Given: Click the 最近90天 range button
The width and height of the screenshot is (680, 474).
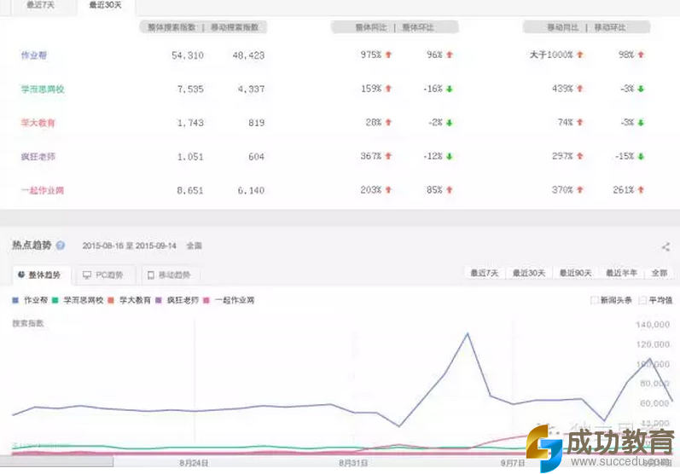Looking at the screenshot, I should tap(577, 273).
